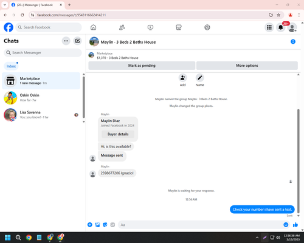Screen dimensions: 304x243
Task: Open the Lisa Savanna conversation
Action: (41, 115)
